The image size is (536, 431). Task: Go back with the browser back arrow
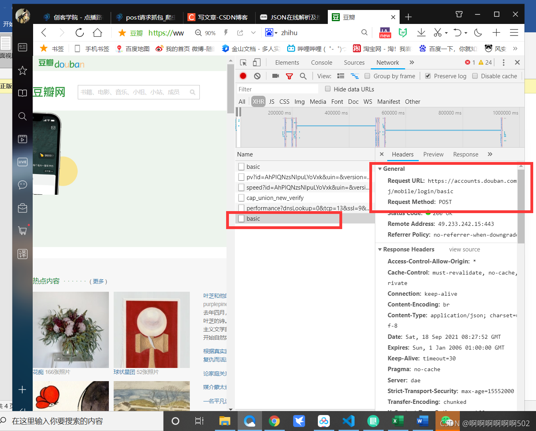44,33
